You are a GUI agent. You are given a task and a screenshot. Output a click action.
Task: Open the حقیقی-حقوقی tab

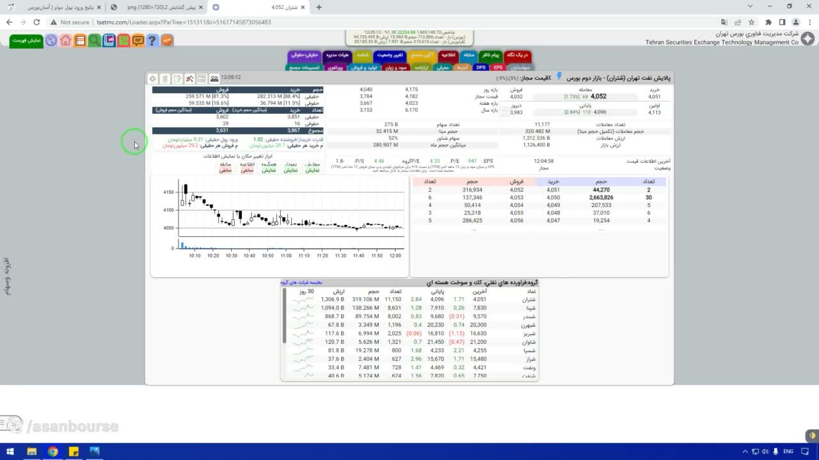[305, 56]
